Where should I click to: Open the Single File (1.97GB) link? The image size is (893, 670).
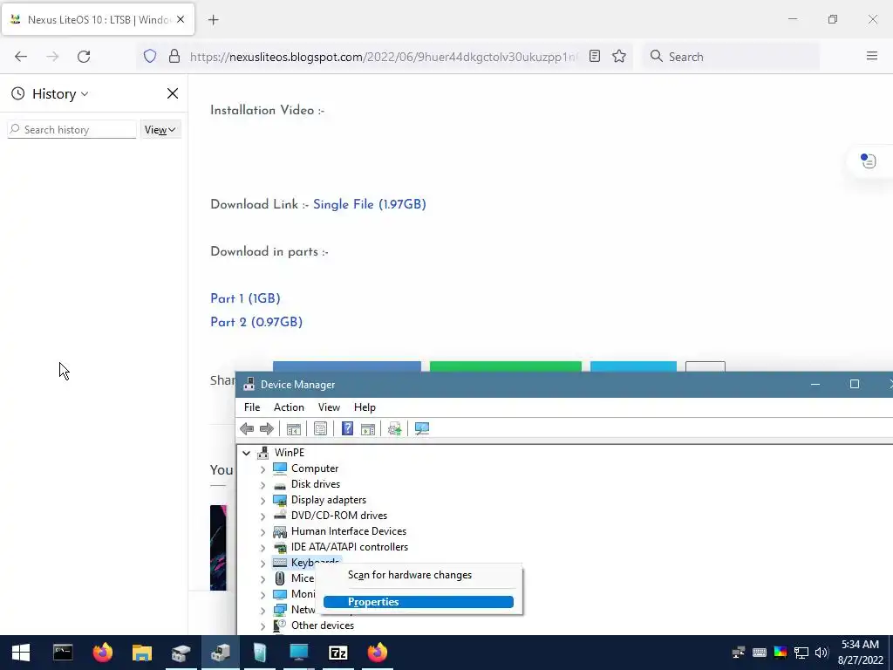coord(370,204)
